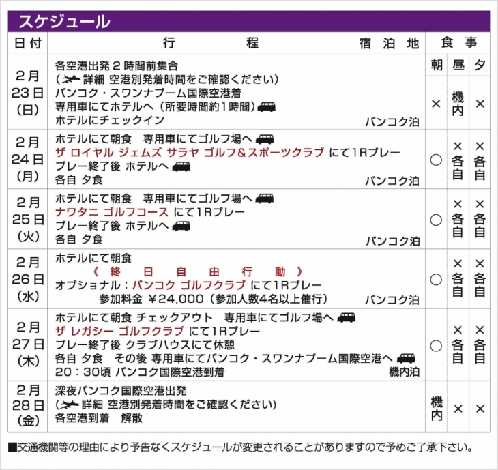This screenshot has width=498, height=470.
Task: Click 20:30頃 バンコク国際空港到着 line
Action: click(x=140, y=372)
